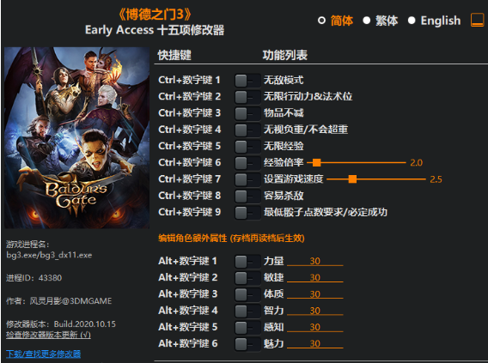Click the Ctrl+数字键 1 hotkey label
Image resolution: width=488 pixels, height=363 pixels.
[189, 80]
